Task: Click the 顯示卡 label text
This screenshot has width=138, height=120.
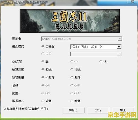Action: coord(17,38)
